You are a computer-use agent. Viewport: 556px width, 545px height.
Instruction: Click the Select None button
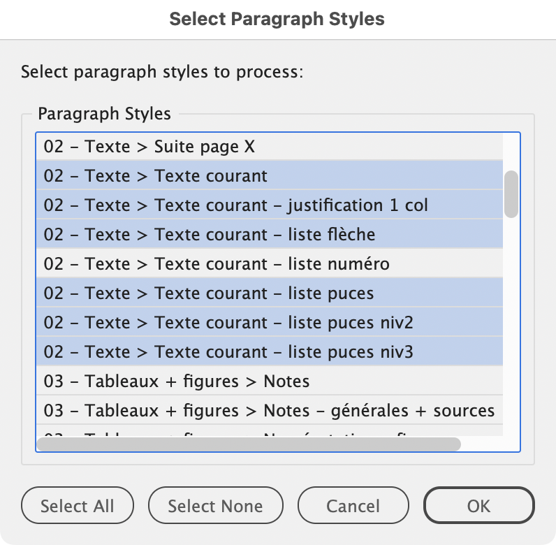215,506
